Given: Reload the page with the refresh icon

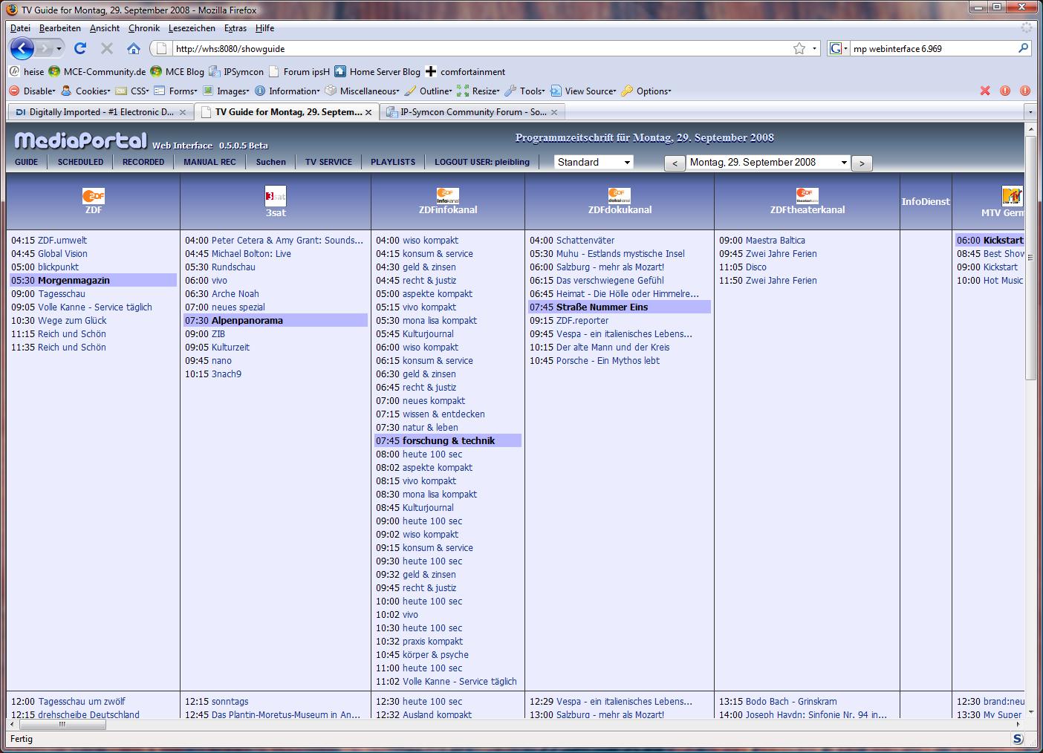Looking at the screenshot, I should [x=80, y=48].
